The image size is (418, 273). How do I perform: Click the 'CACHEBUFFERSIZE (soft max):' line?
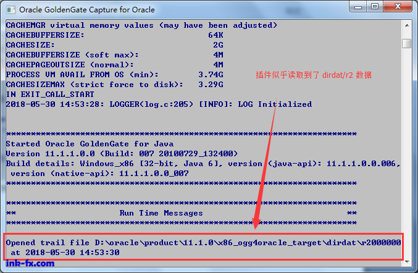115,55
